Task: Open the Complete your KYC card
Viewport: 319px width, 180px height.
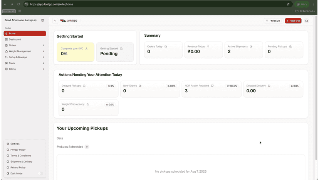Action: [x=76, y=52]
